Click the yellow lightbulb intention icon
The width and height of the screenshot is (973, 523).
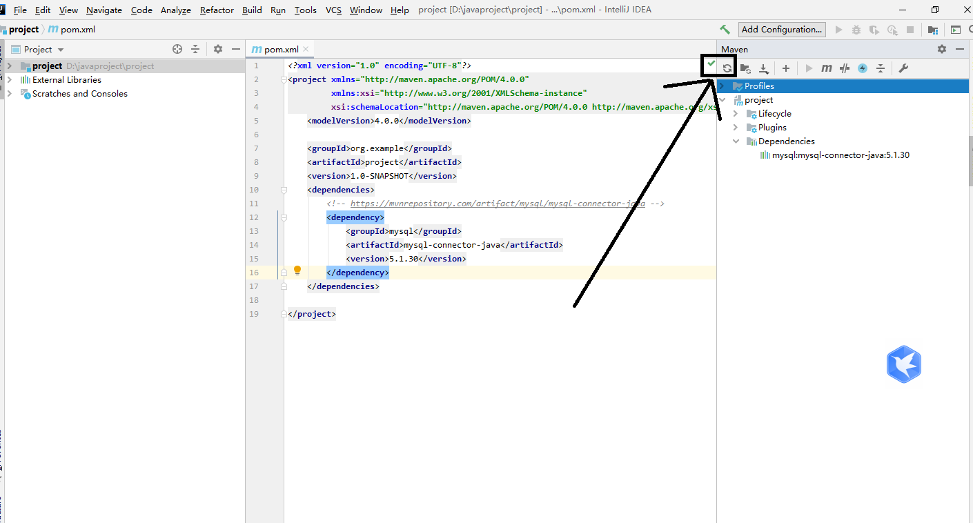pos(297,271)
